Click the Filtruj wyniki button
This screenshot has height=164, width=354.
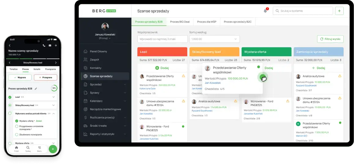click(330, 39)
